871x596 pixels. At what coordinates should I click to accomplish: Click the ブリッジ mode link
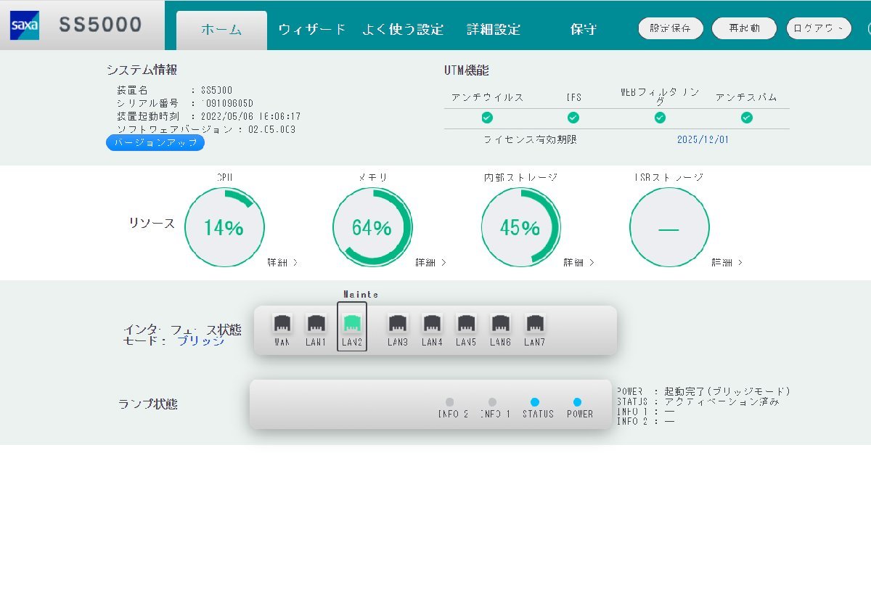[201, 340]
